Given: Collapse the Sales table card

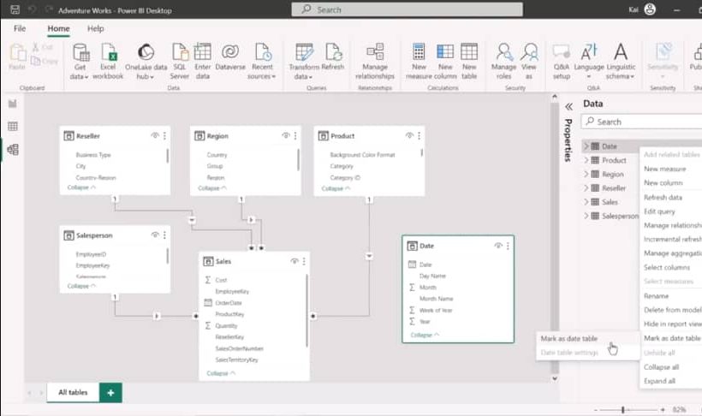Looking at the screenshot, I should [x=221, y=373].
